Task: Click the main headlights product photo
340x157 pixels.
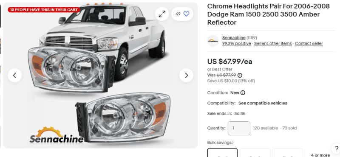Action: click(100, 76)
